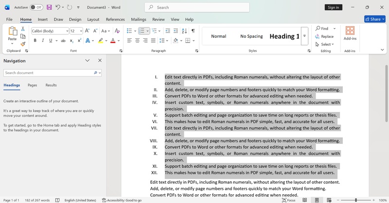Toggle Italic formatting on
This screenshot has width=389, height=203.
pos(43,41)
